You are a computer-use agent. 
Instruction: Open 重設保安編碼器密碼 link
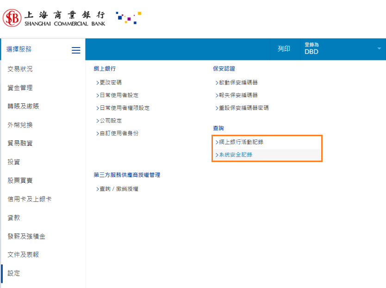click(243, 108)
